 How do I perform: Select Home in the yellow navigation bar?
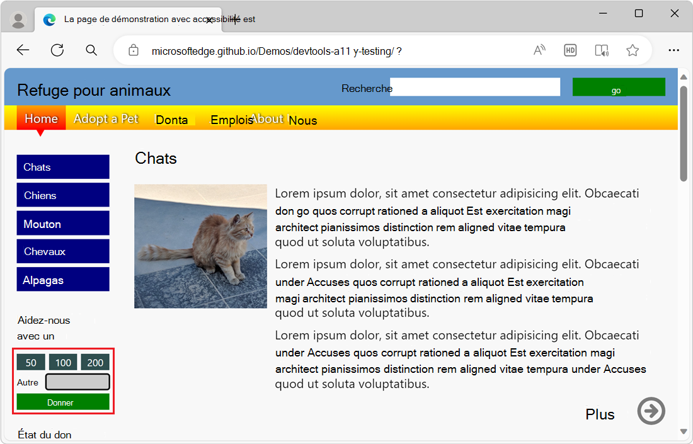(x=40, y=118)
